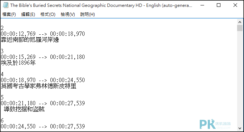
Task: Minimize the Notepad window
Action: click(202, 5)
